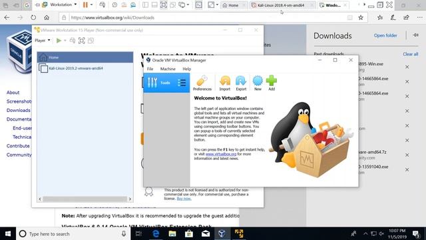
Task: Click Clear all past downloads
Action: tap(410, 54)
